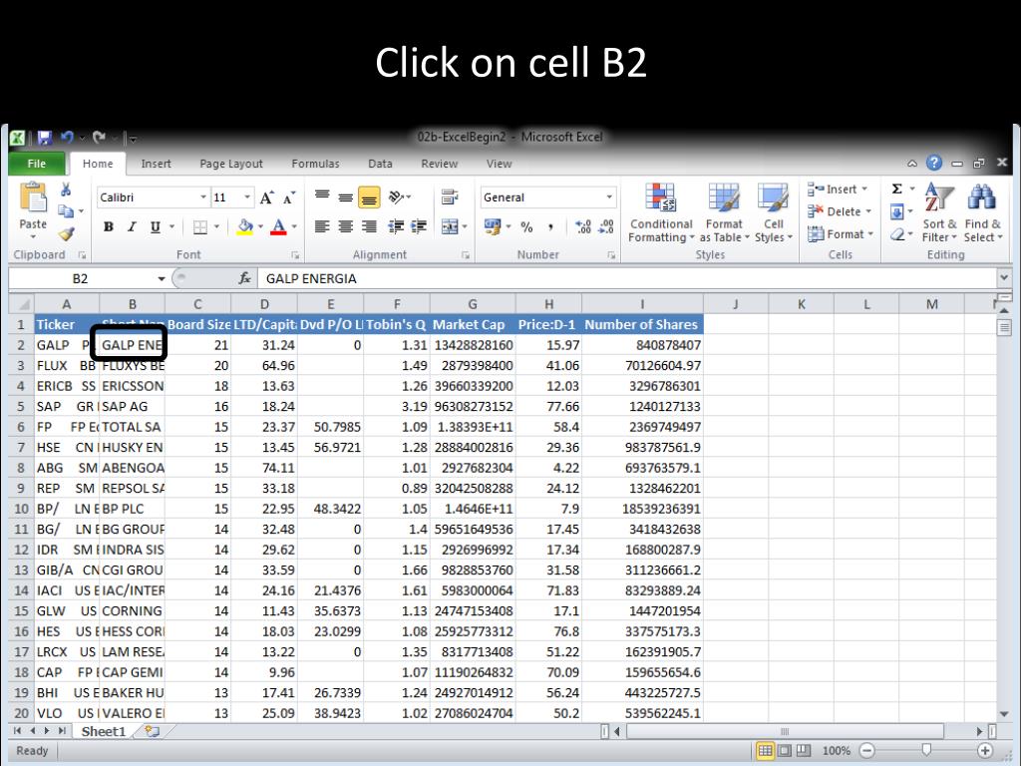This screenshot has height=766, width=1021.
Task: Toggle middle vertical alignment button
Action: click(x=369, y=197)
